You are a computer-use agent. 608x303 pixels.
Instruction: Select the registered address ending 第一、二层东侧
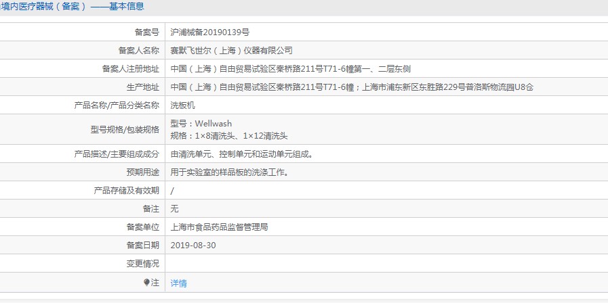coord(290,69)
